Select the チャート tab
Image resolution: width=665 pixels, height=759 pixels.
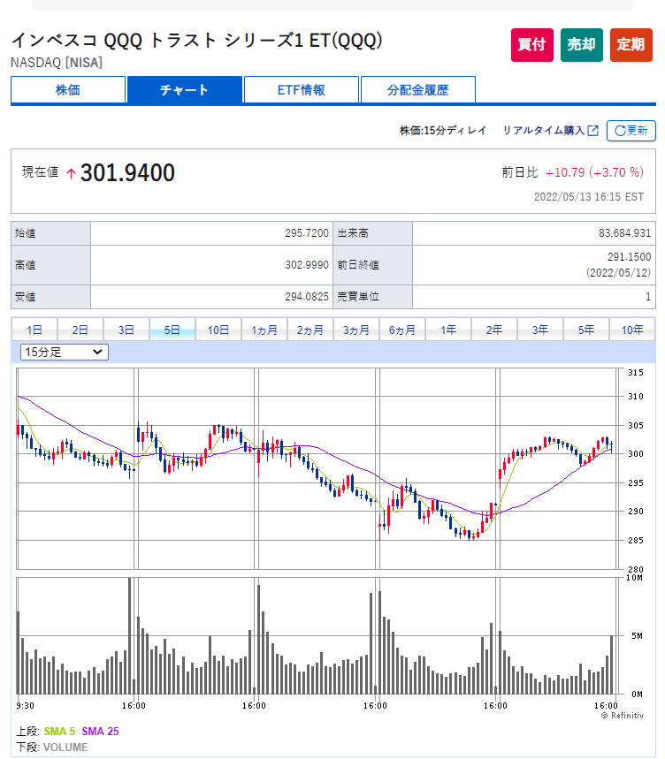pos(185,90)
